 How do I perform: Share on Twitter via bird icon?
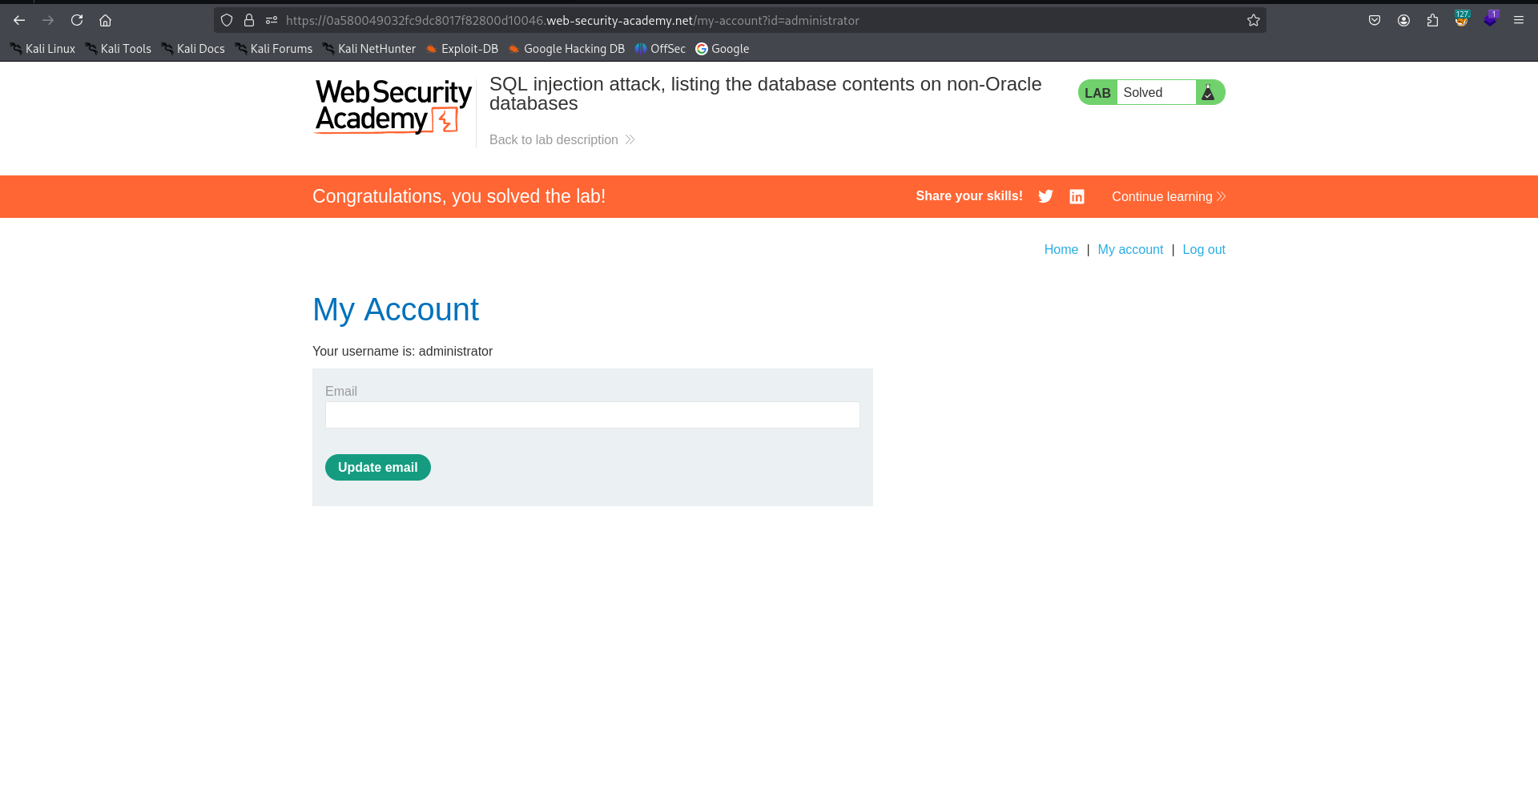1045,196
